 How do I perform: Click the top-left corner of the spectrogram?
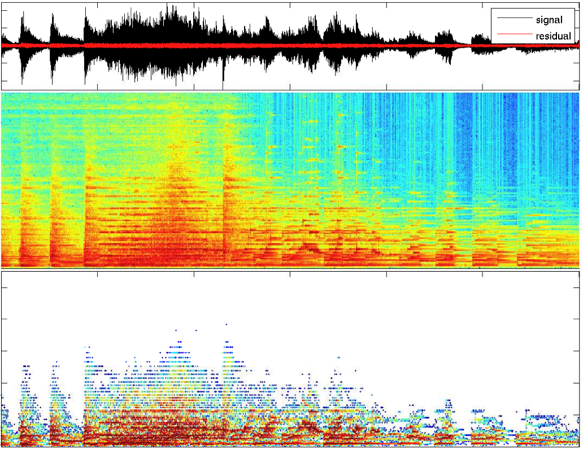click(5, 95)
